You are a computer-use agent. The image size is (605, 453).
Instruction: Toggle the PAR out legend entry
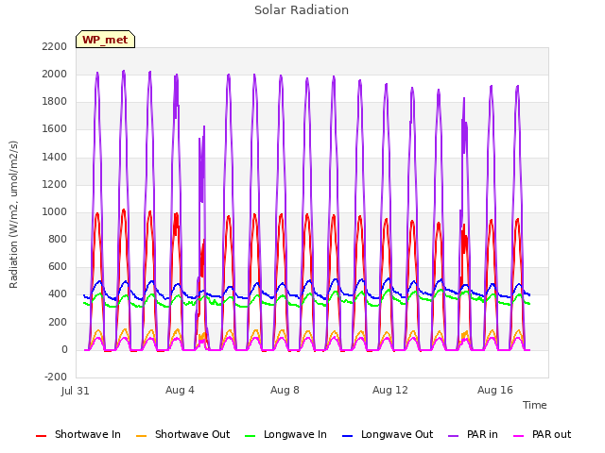(542, 434)
